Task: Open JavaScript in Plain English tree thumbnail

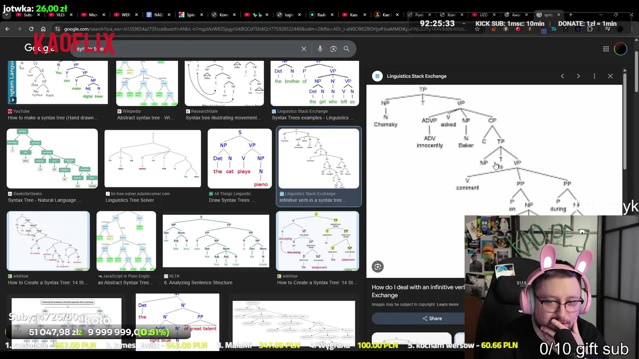Action: point(126,241)
